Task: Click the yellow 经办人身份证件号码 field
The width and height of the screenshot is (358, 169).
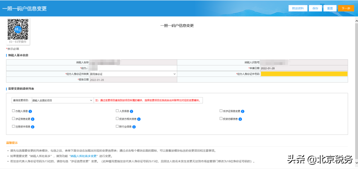Action: (304, 74)
